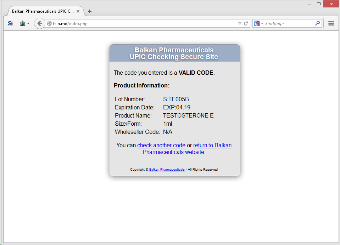Viewport: 340px width, 245px height.
Task: Reload the current page
Action: coord(246,23)
